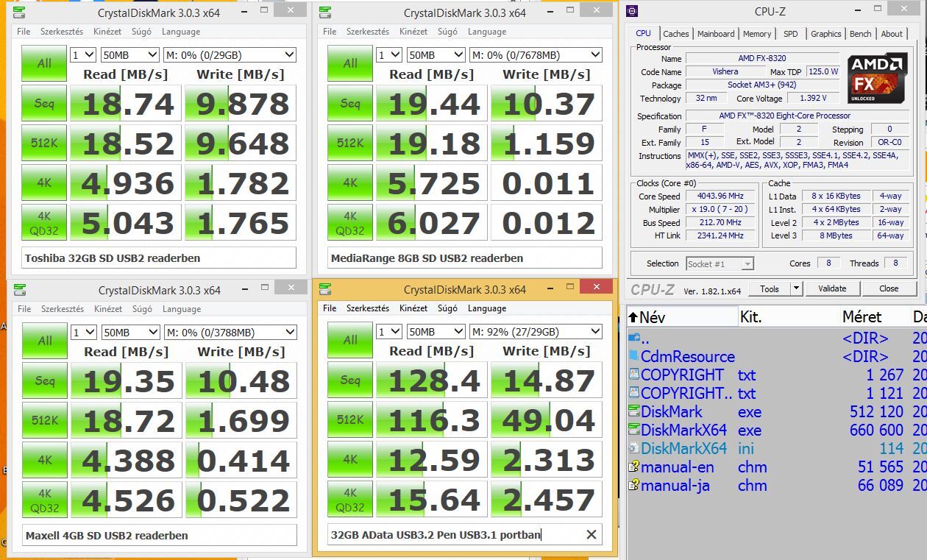Switch to Graphics tab in CPU-Z
This screenshot has width=927, height=560.
tap(825, 34)
